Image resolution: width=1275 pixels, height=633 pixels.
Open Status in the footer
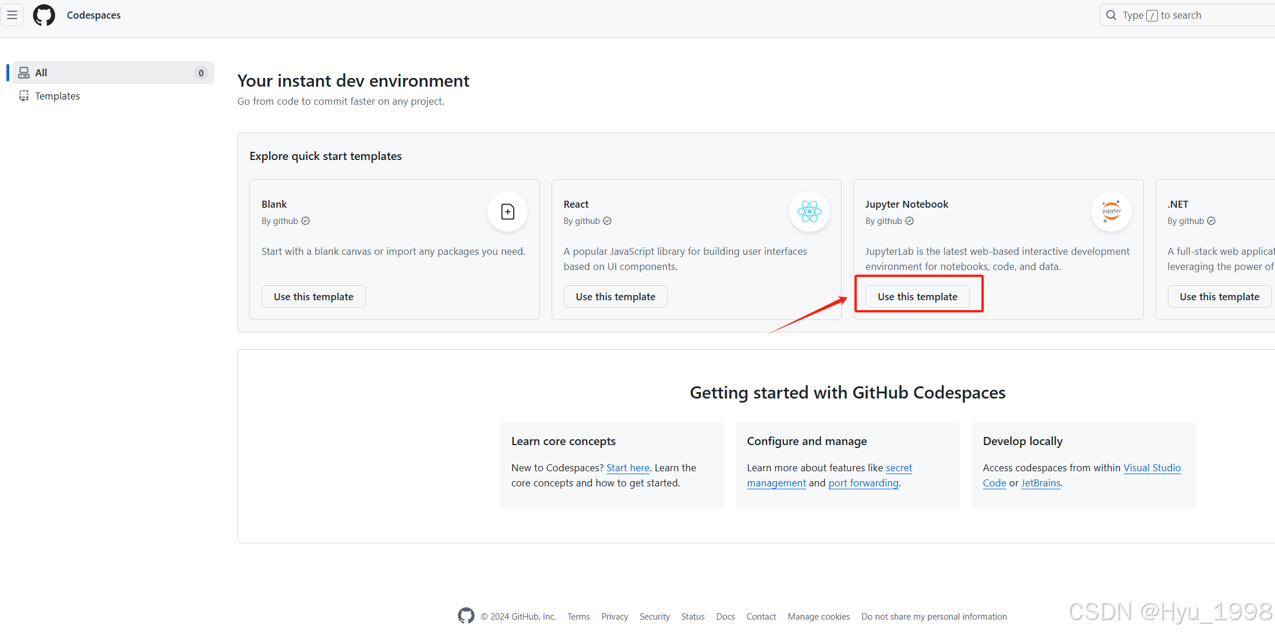point(693,616)
